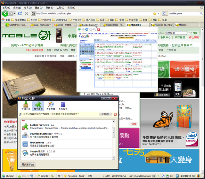
Task: Click the notebook icon beside 開啟筆記本 in status bar
Action: coord(177,176)
